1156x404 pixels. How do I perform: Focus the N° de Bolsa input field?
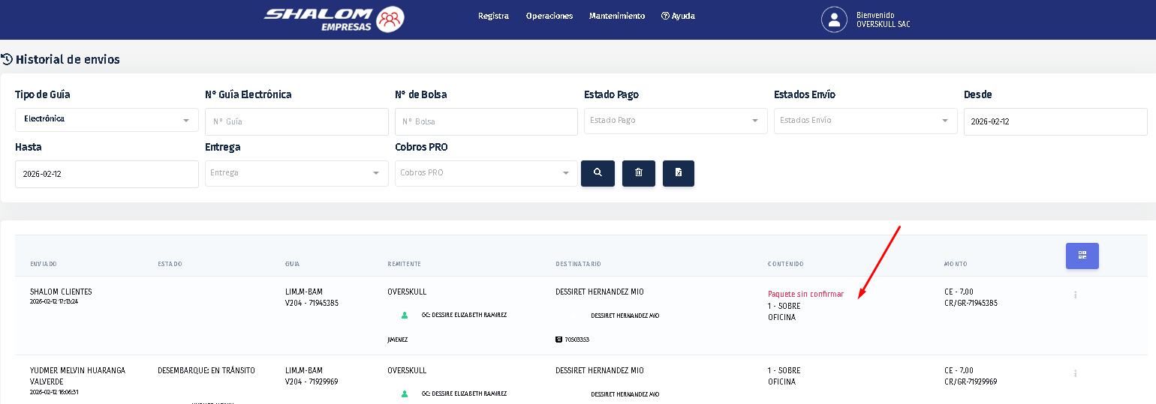(486, 121)
